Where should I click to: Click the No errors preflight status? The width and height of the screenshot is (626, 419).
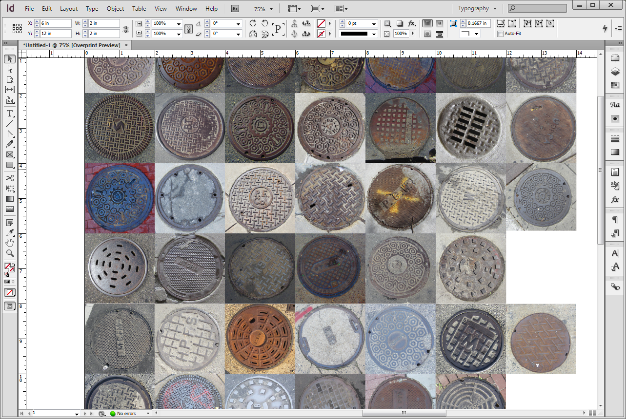coord(126,414)
